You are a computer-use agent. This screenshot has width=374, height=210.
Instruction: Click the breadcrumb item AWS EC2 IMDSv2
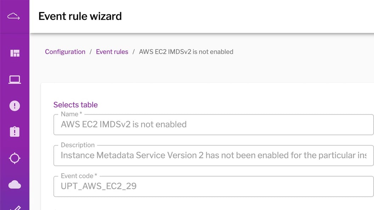(185, 52)
